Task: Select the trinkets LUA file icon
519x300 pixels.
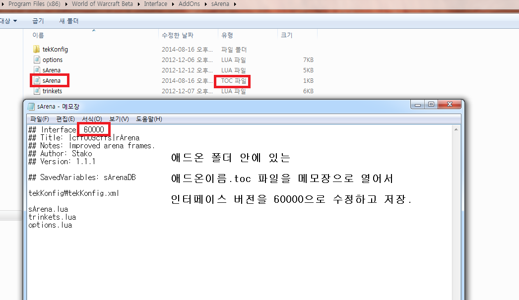Action: point(36,91)
